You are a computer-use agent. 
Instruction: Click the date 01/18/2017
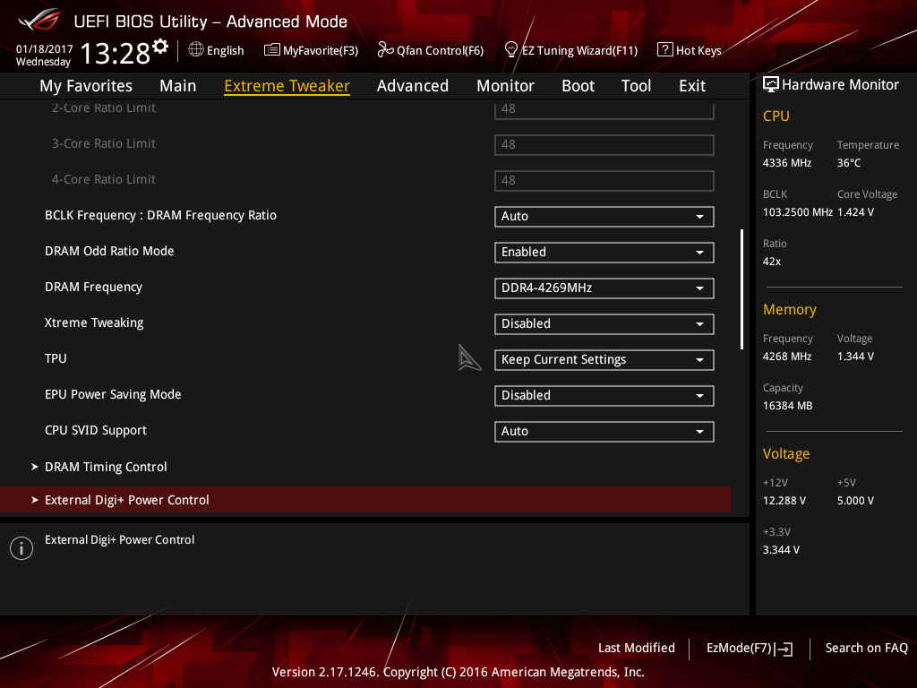click(x=45, y=48)
